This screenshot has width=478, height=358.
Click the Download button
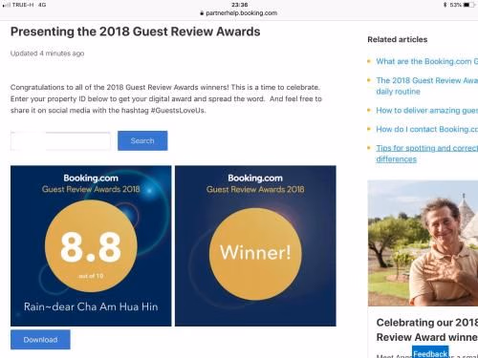[40, 340]
